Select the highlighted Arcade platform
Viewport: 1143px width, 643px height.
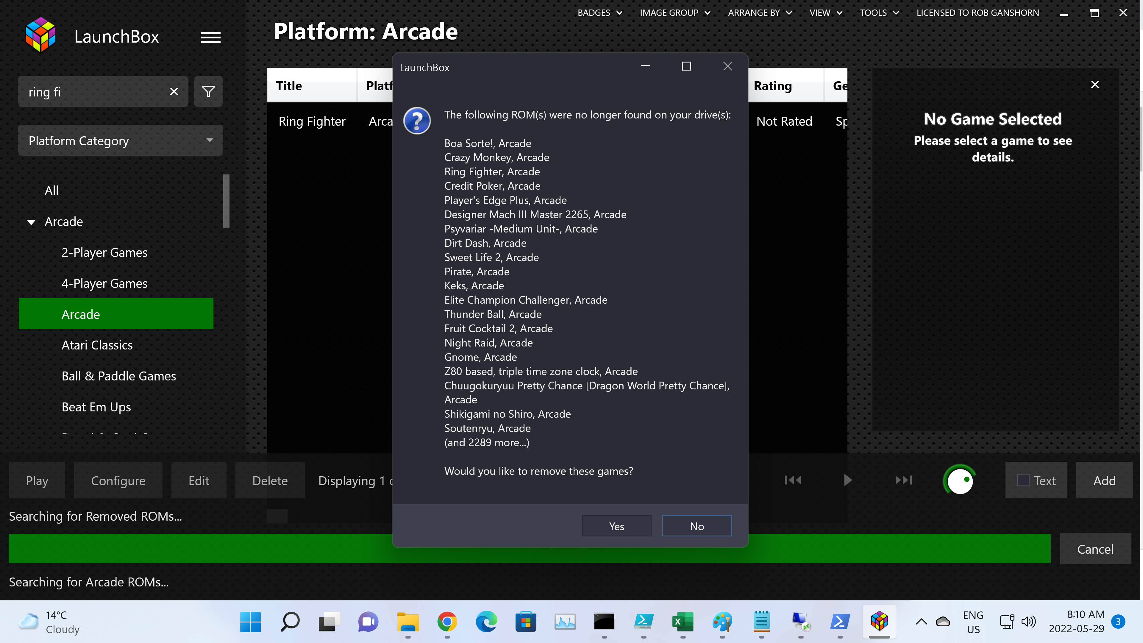pos(116,314)
